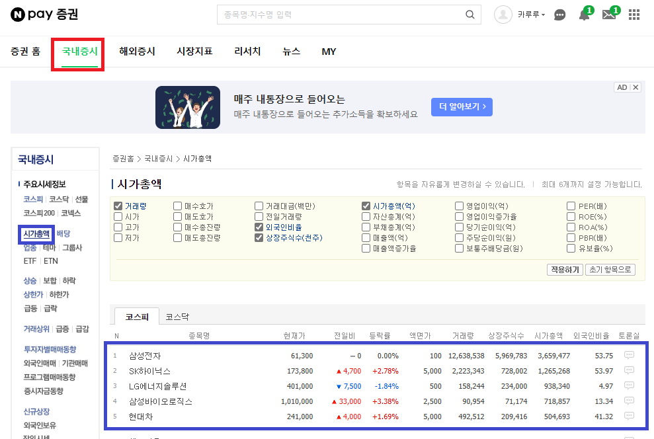Open 외국인매매 in the sidebar
This screenshot has width=654, height=439.
point(40,363)
